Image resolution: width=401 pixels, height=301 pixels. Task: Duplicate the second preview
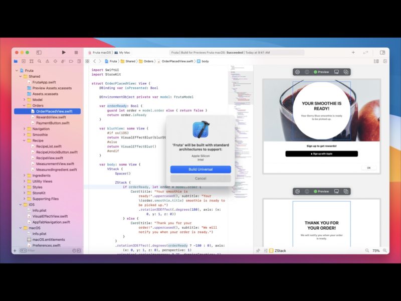tap(346, 191)
